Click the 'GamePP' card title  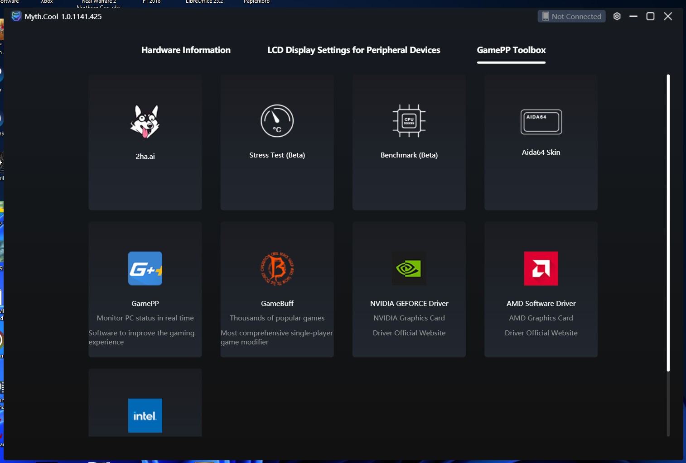tap(145, 303)
